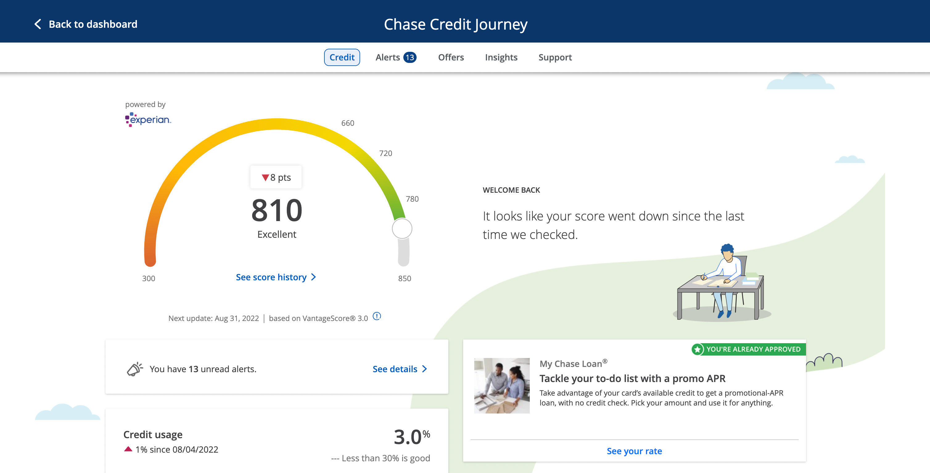Click the green approved star badge

[697, 349]
